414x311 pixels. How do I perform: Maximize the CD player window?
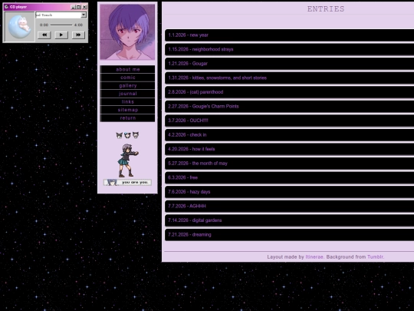(x=78, y=7)
